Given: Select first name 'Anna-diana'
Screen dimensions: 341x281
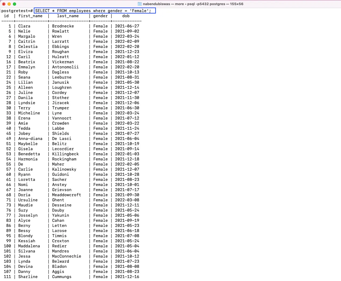Looking at the screenshot, I should [30, 139].
